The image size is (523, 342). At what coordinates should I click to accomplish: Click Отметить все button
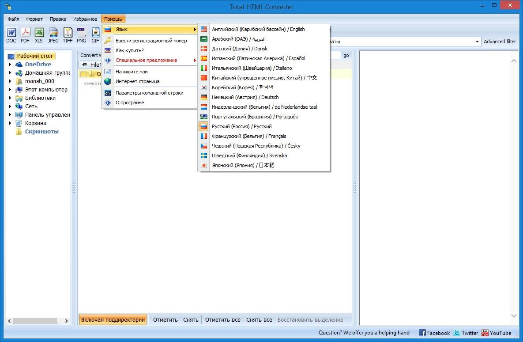[x=222, y=319]
